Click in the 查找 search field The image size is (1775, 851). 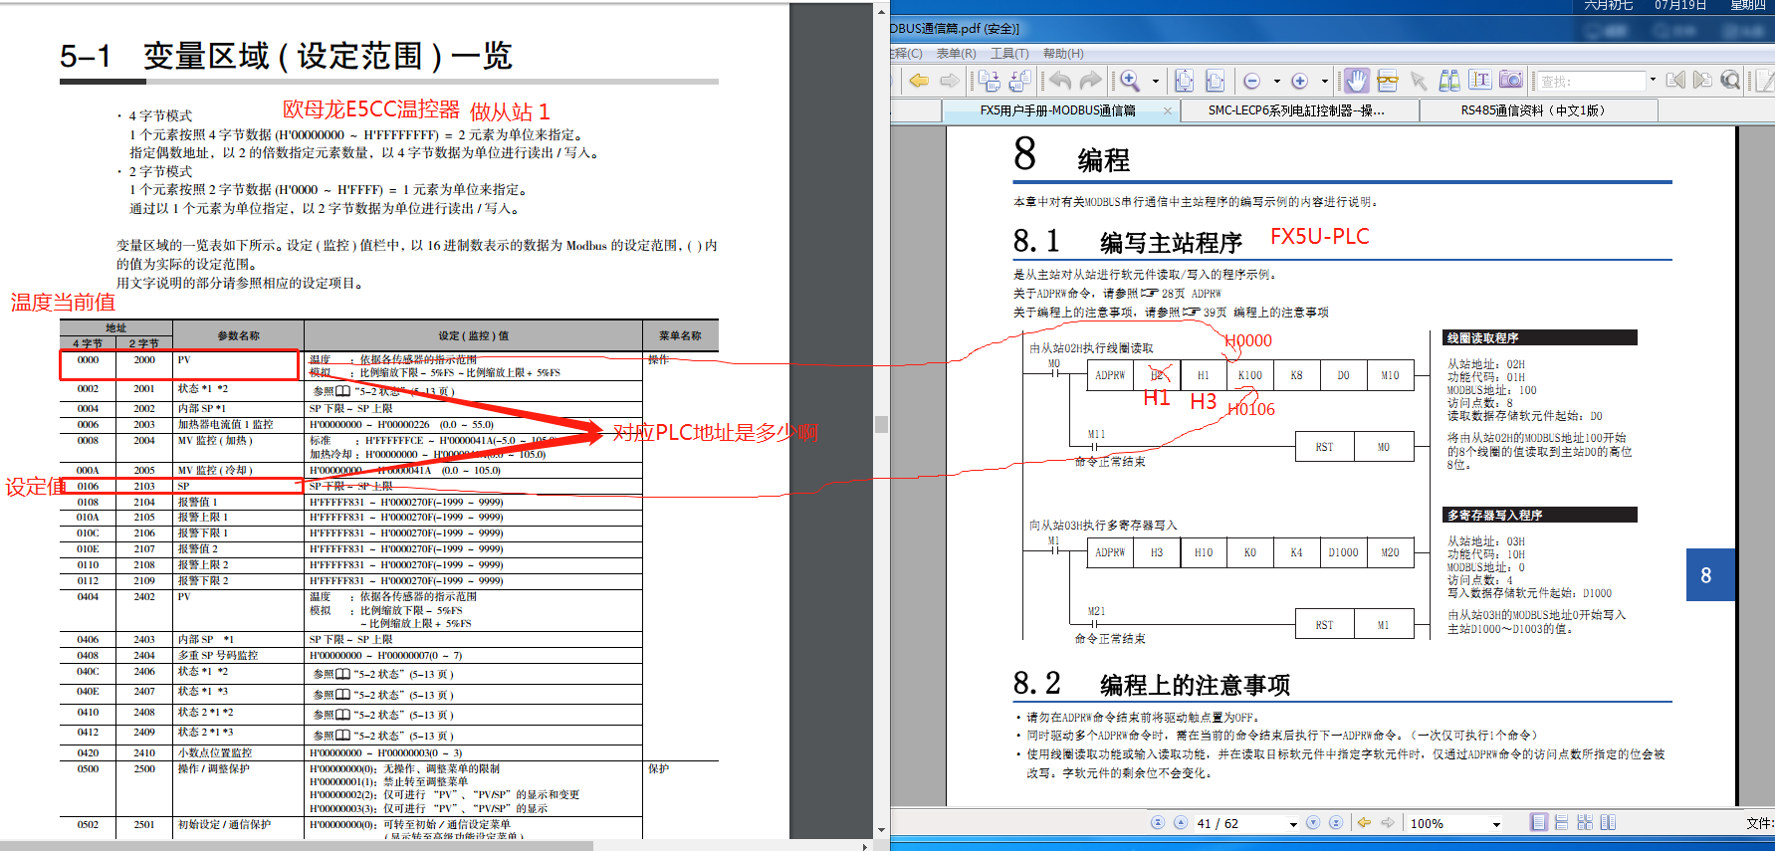pyautogui.click(x=1590, y=82)
